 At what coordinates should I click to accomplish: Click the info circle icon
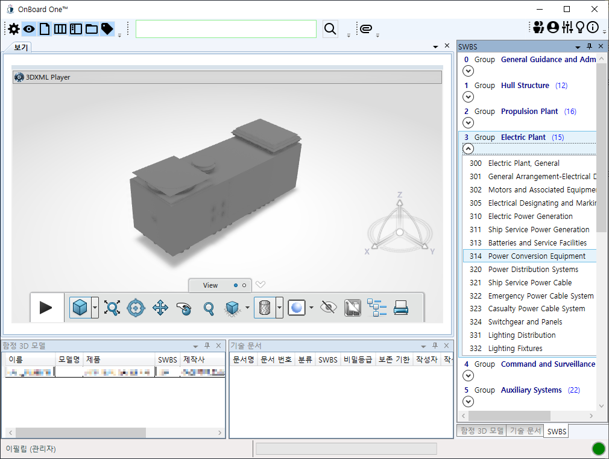[593, 27]
